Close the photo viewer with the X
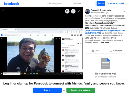Image resolution: width=128 pixels, height=96 pixels. (x=4, y=10)
